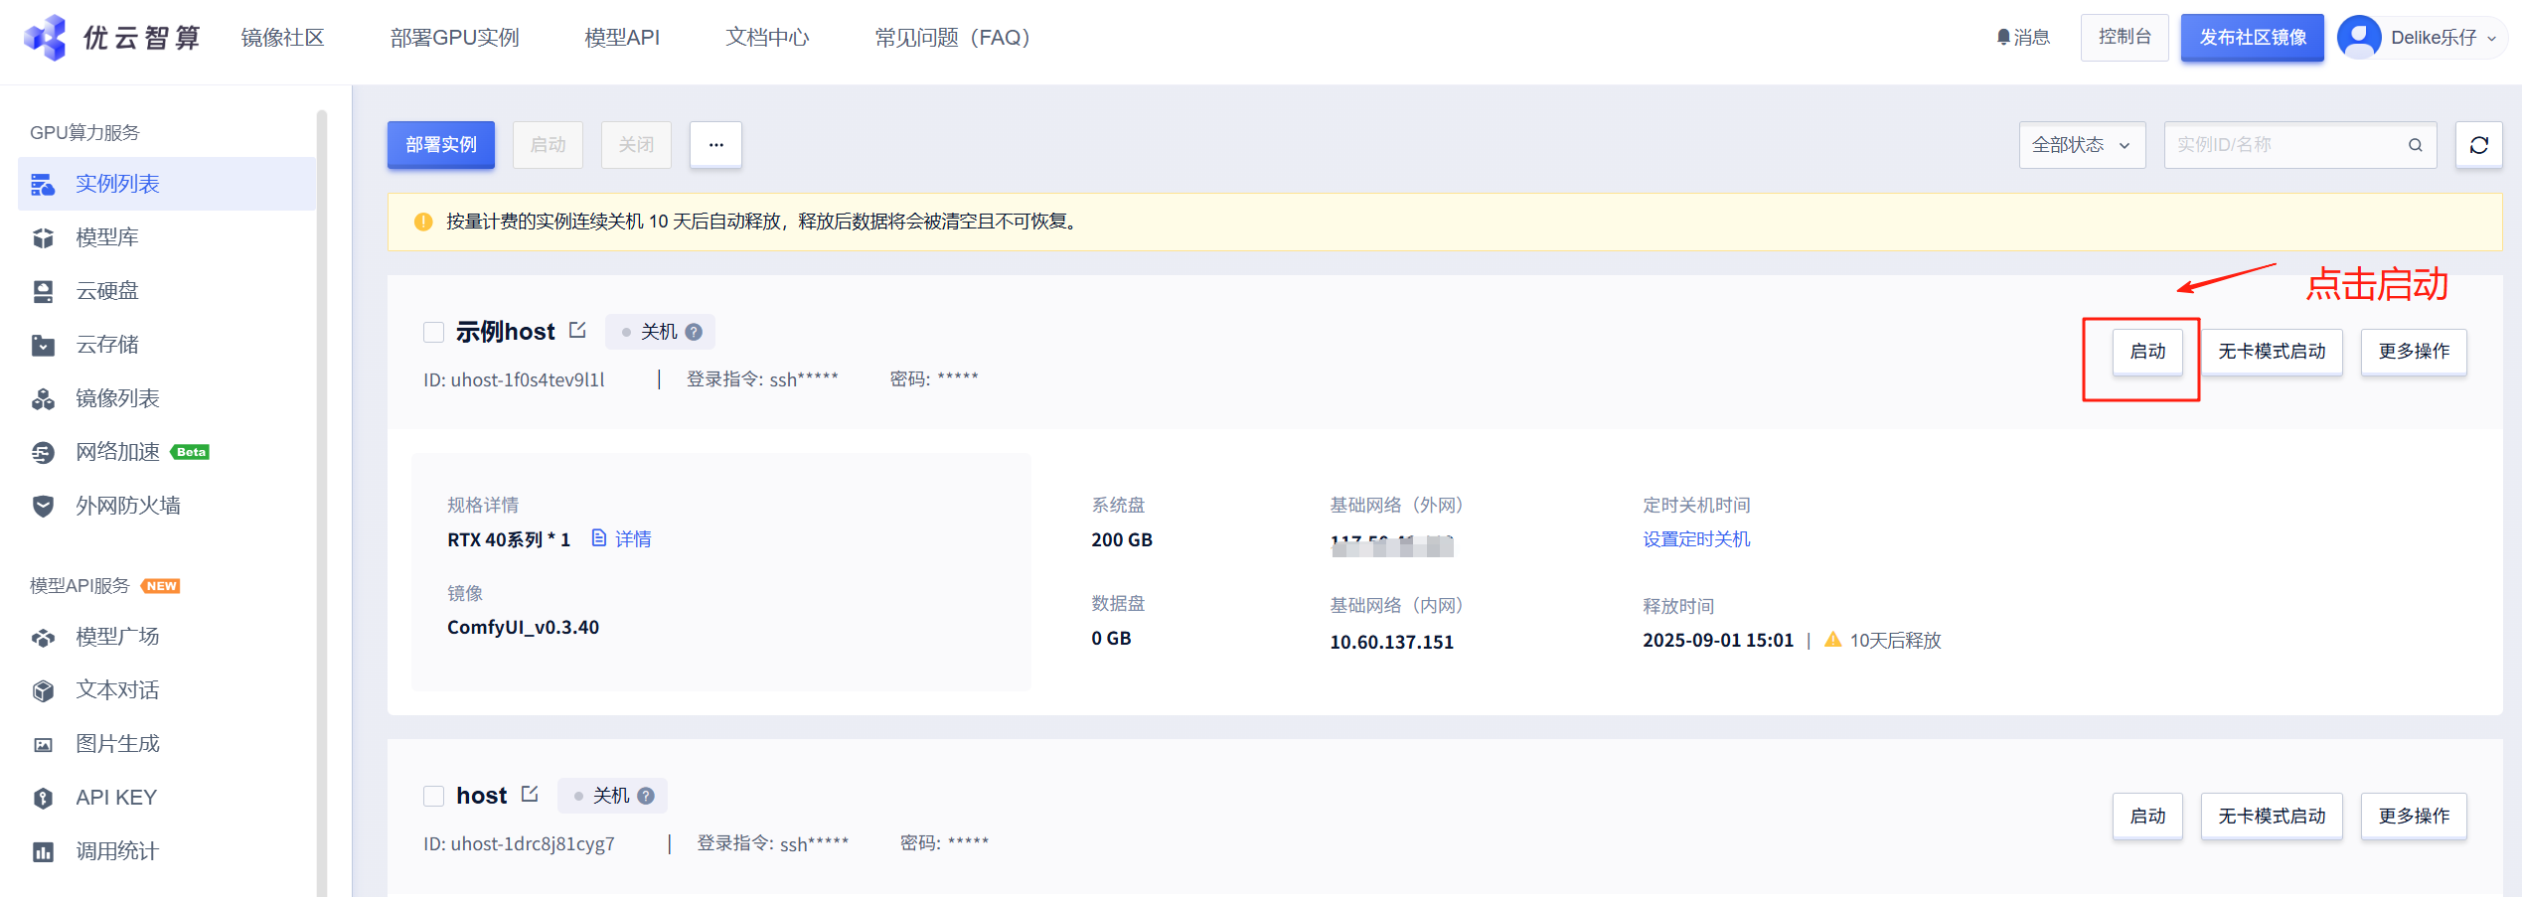2522x897 pixels.
Task: Click 密码 ***** for host instance
Action: (944, 842)
